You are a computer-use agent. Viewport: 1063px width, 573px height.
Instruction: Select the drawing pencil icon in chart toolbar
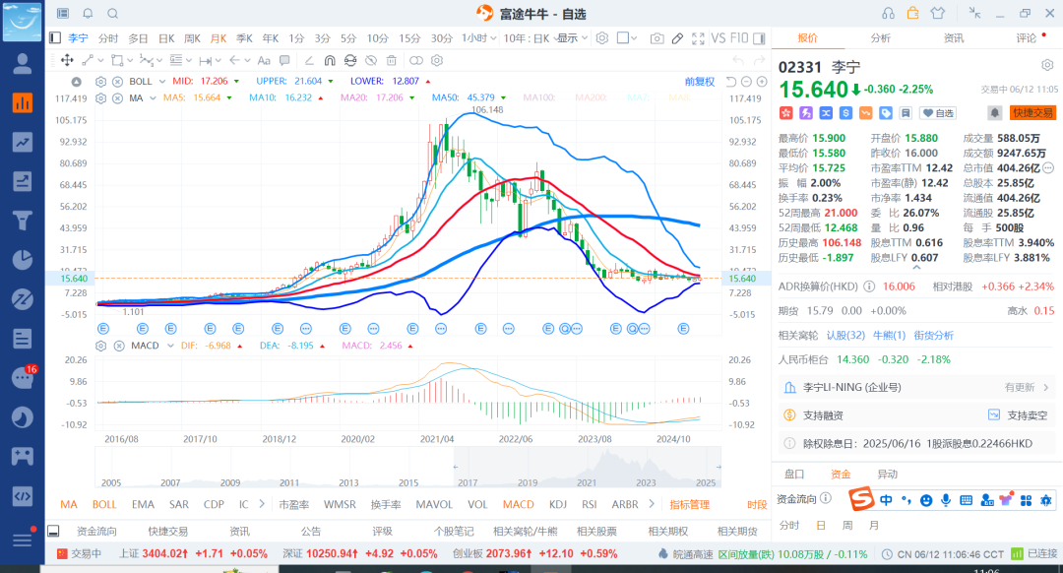(677, 38)
